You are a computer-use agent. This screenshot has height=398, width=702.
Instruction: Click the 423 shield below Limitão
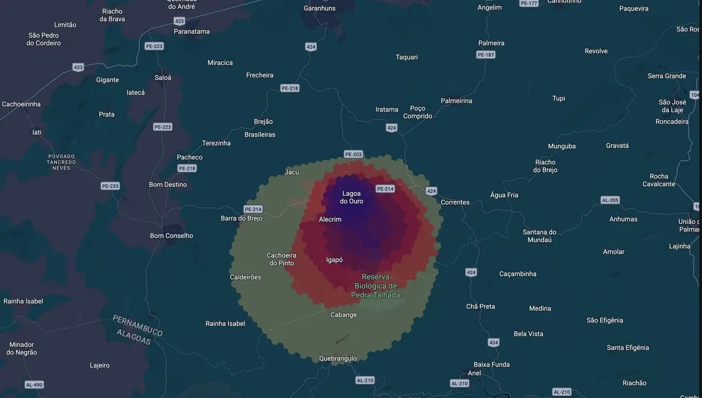point(78,67)
